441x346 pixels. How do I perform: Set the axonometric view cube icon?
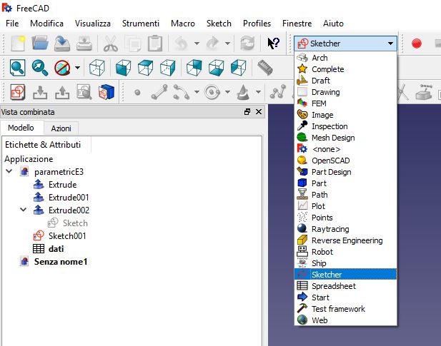[97, 68]
